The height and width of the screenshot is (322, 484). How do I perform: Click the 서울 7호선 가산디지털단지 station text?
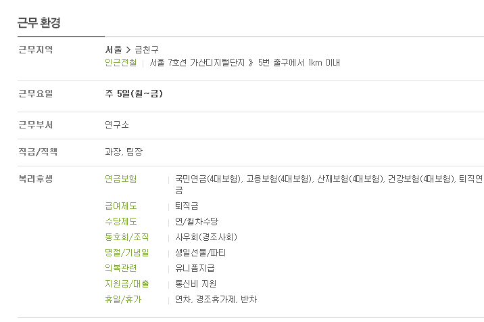(197, 63)
